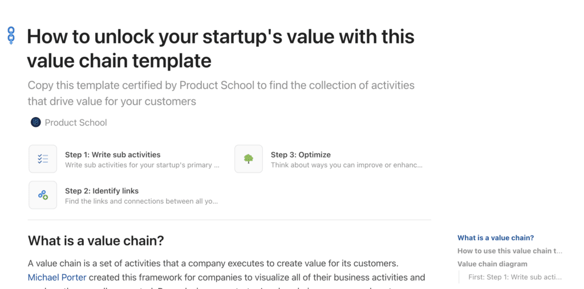Click the Product School author name

pos(76,122)
